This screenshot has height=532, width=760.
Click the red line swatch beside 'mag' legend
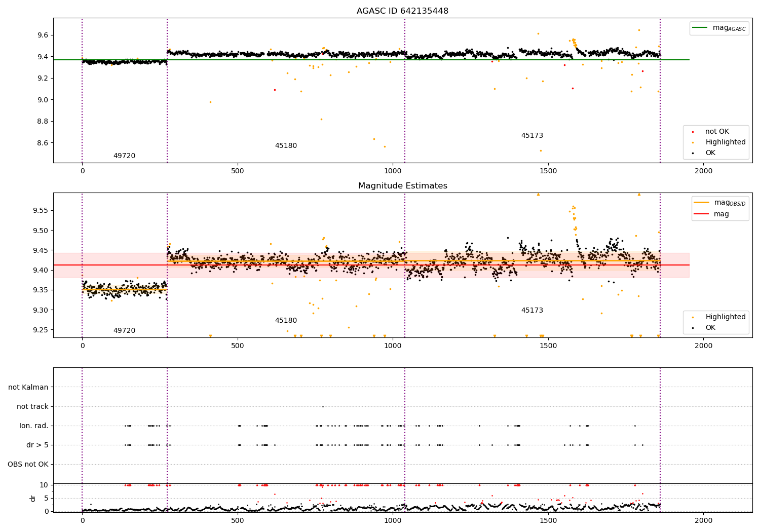point(702,214)
